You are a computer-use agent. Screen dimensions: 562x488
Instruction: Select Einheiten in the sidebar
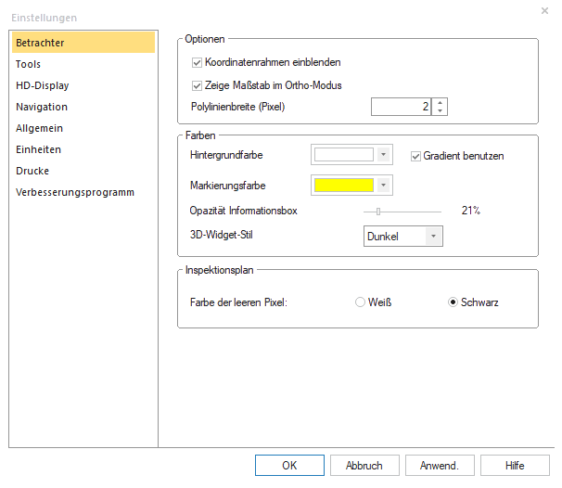click(x=39, y=149)
